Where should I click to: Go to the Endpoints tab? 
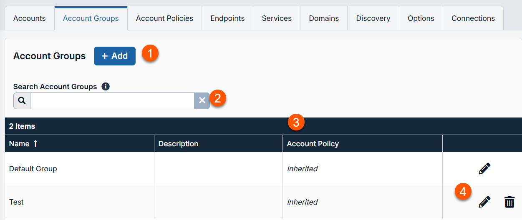click(227, 18)
